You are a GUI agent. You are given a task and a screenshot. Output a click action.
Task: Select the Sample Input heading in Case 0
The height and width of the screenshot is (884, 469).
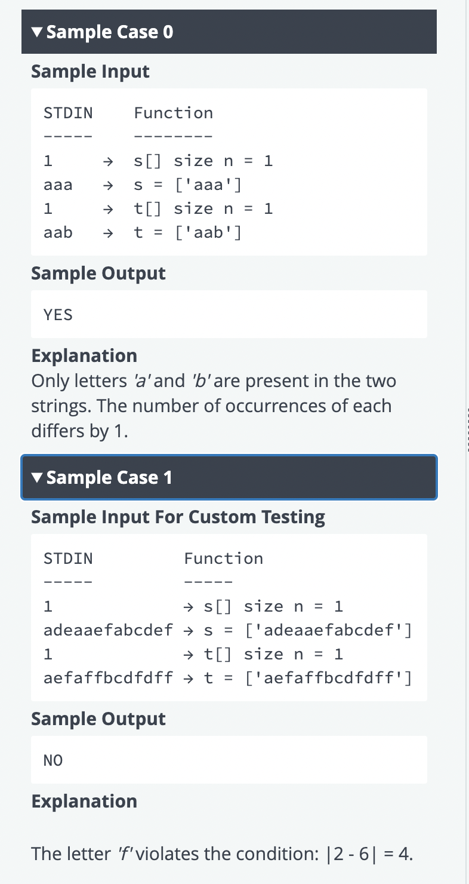click(x=91, y=72)
